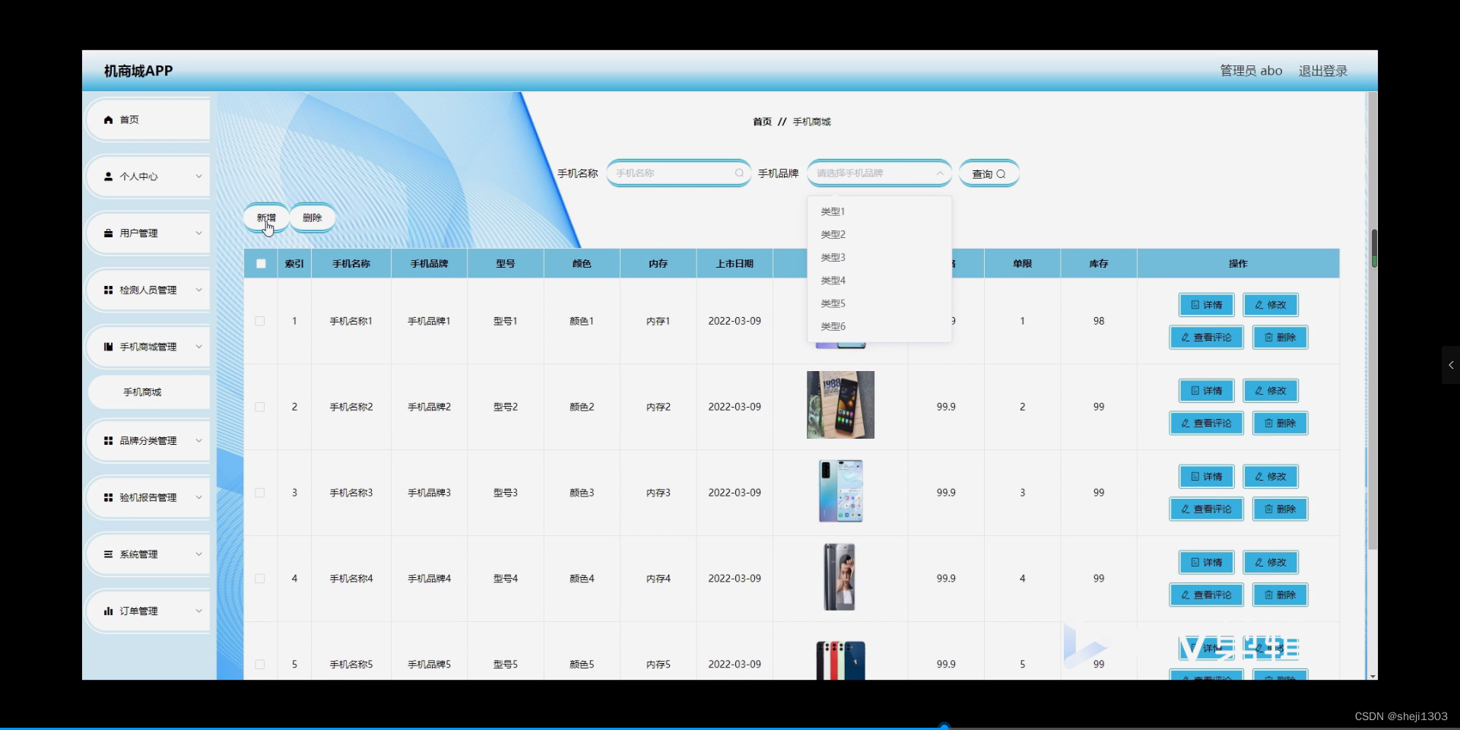Open the 手机商城 sidebar menu item
This screenshot has height=730, width=1460.
pyautogui.click(x=141, y=392)
